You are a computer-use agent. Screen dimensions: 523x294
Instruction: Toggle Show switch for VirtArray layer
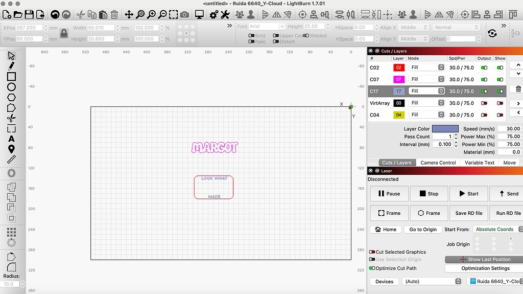500,103
